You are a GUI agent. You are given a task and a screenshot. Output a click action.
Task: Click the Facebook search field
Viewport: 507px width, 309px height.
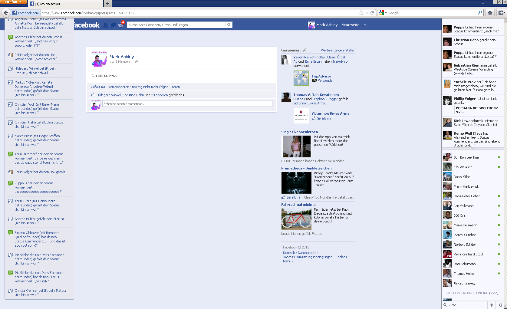coord(176,25)
